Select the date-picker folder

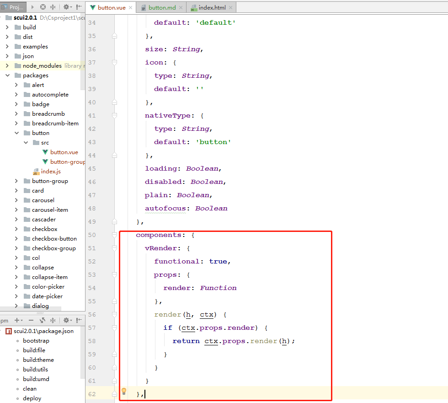coord(47,296)
